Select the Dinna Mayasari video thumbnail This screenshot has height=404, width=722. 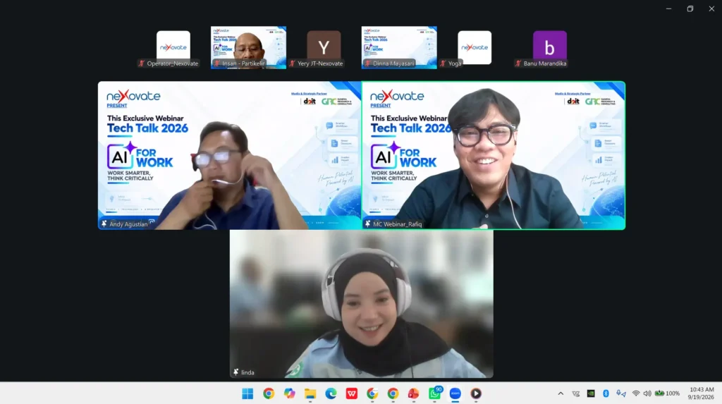(399, 47)
